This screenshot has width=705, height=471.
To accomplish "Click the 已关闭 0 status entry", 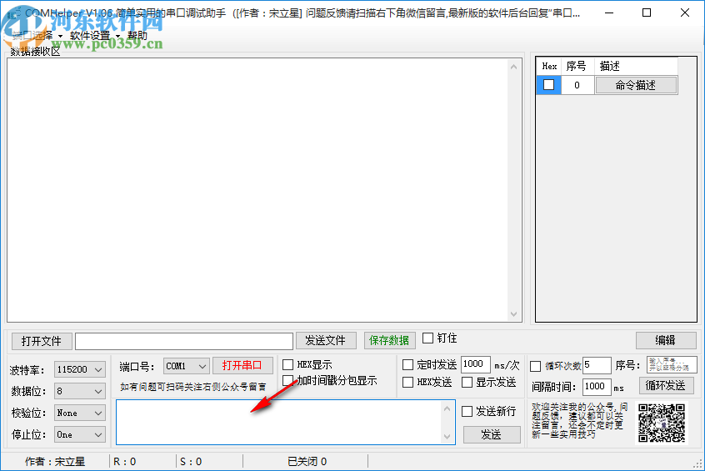I will [307, 462].
